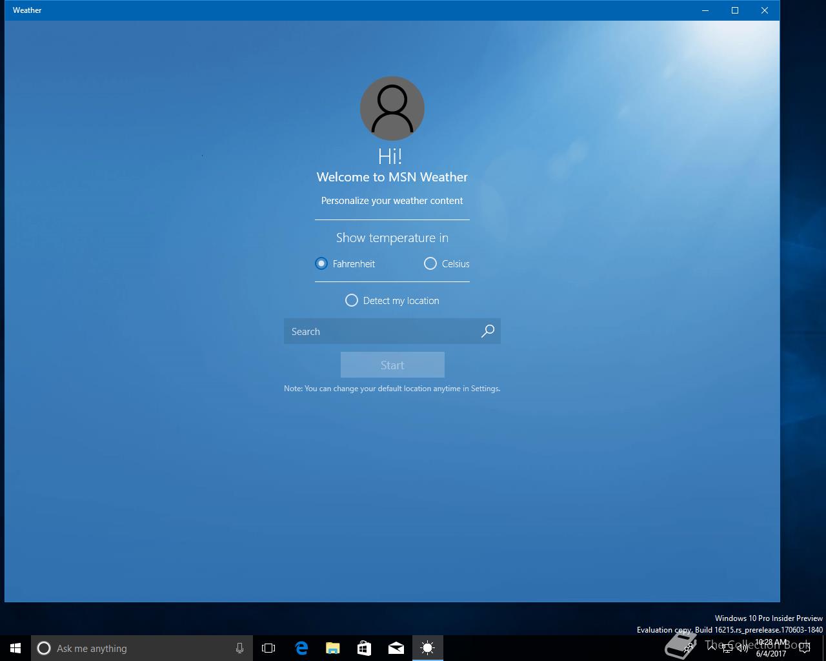Click the Cortana microphone icon
This screenshot has height=661, width=826.
pos(239,648)
